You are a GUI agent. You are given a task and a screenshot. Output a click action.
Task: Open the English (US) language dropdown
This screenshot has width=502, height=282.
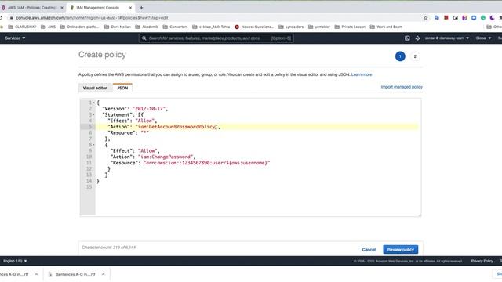[15, 261]
